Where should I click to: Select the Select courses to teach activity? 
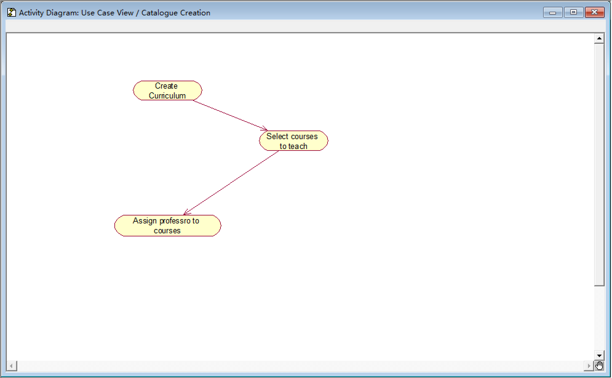[x=293, y=141]
